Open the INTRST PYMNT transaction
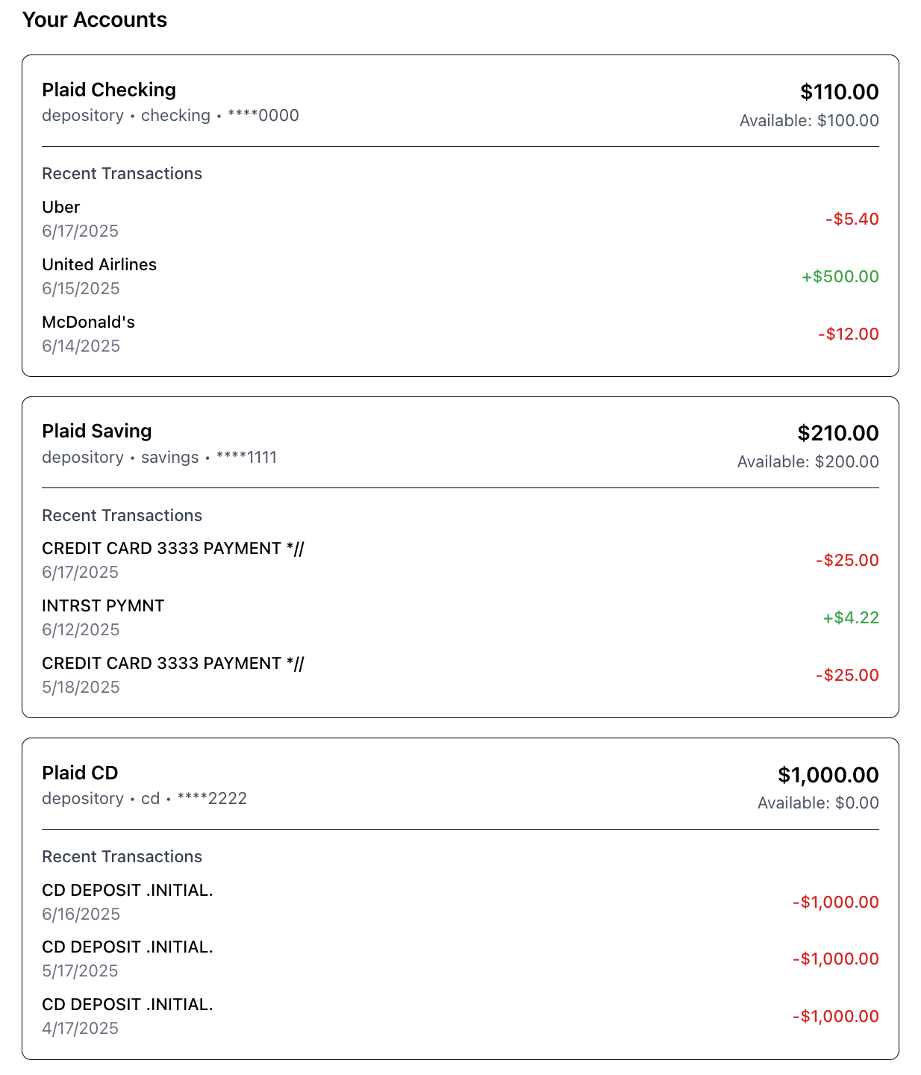The height and width of the screenshot is (1075, 921). tap(103, 605)
